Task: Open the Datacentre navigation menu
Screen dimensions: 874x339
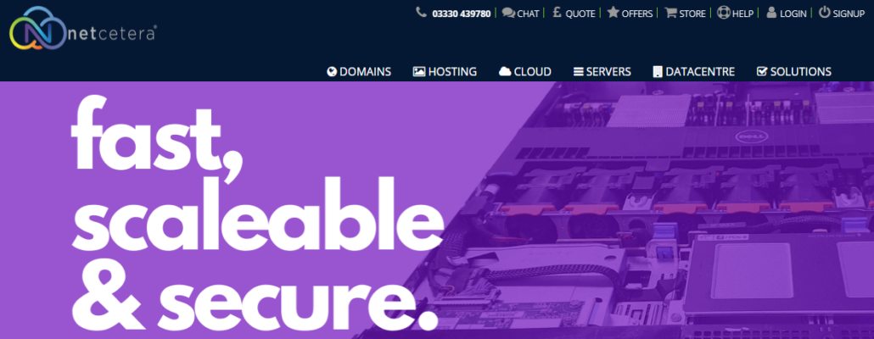Action: (694, 71)
